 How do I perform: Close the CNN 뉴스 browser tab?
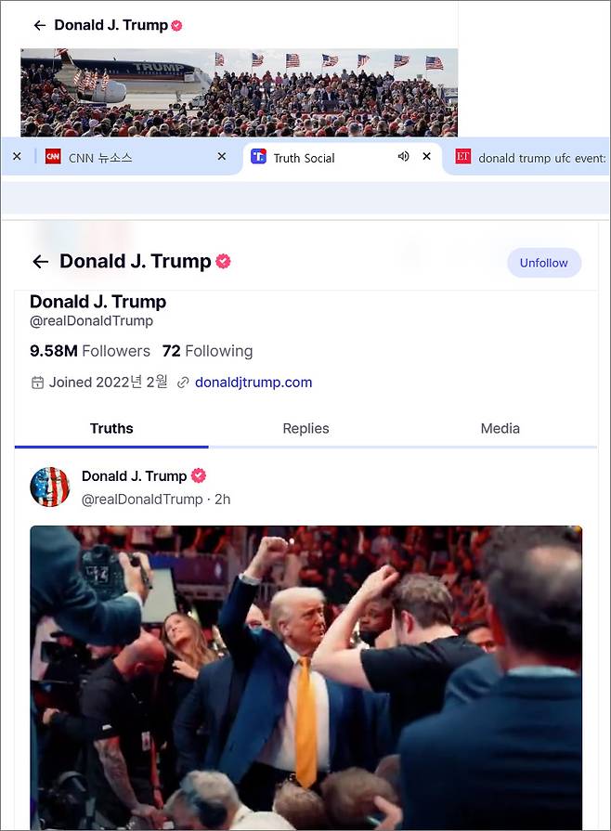coord(222,156)
